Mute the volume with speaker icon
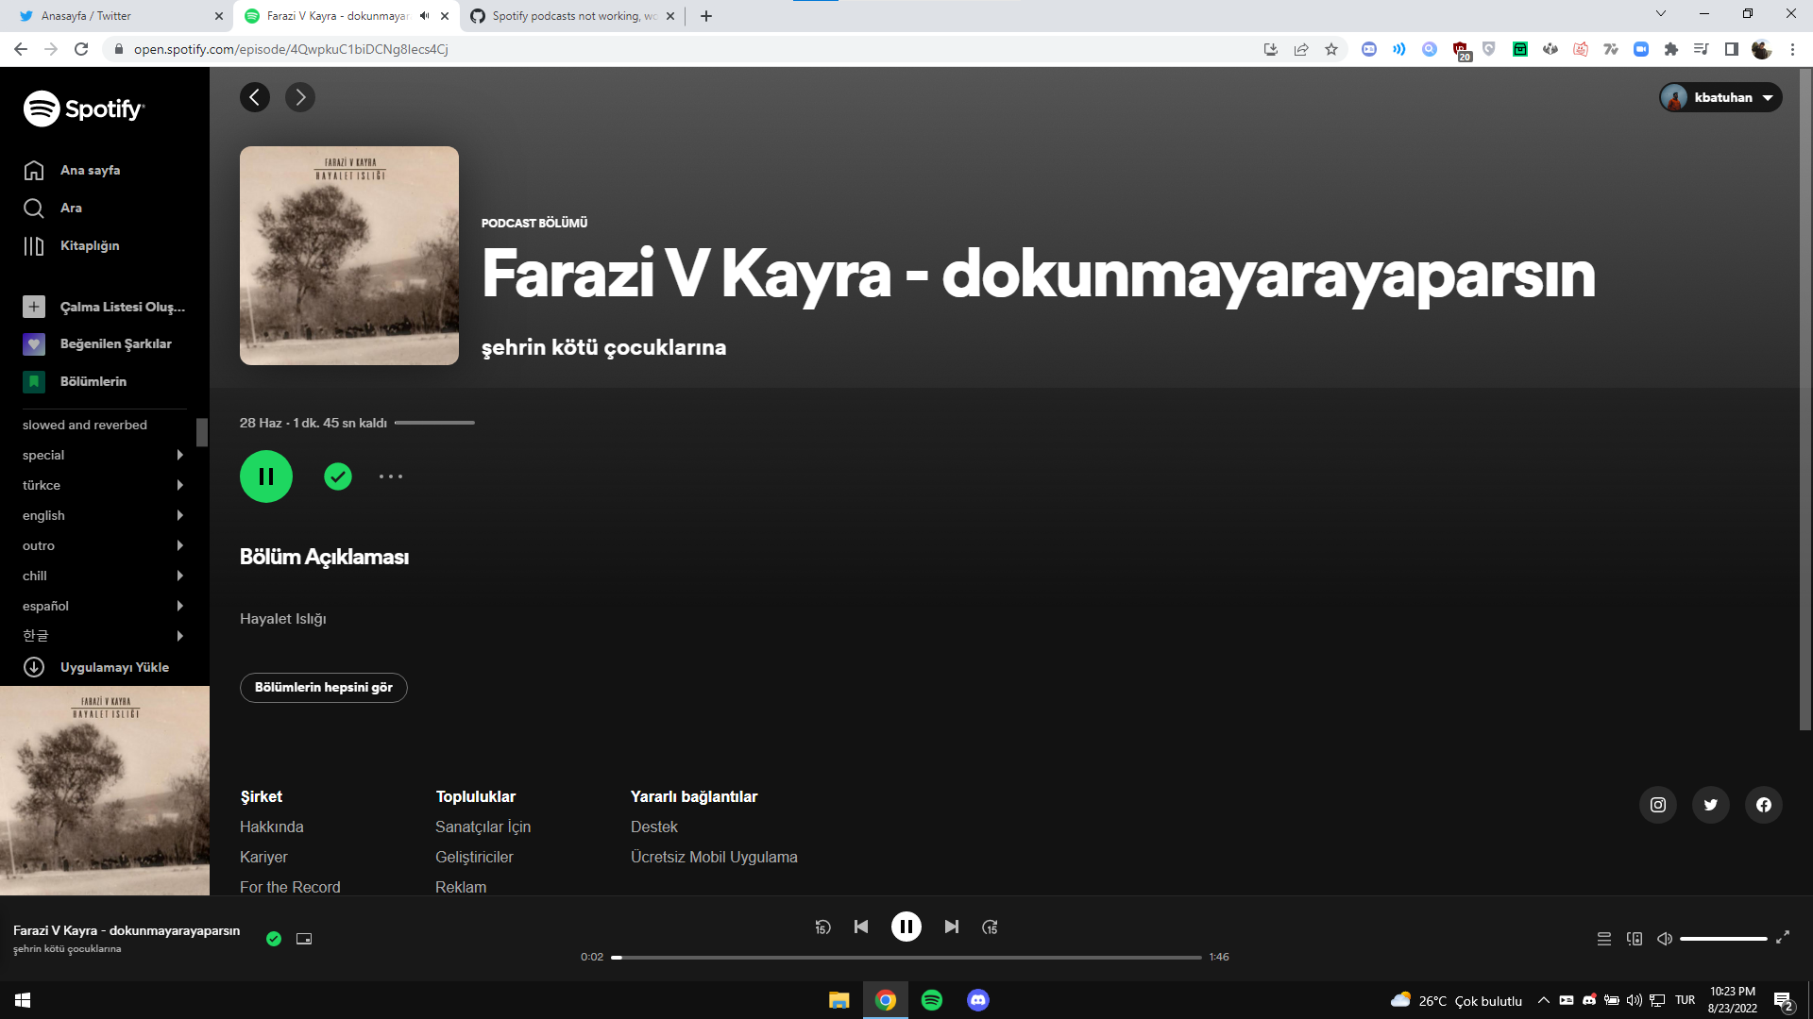The height and width of the screenshot is (1019, 1813). coord(1664,939)
